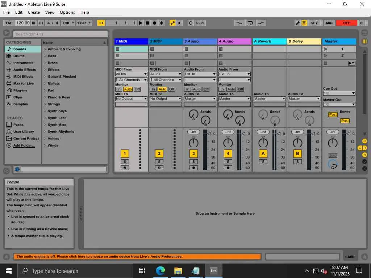This screenshot has width=371, height=278.
Task: Open the Max for Live category
Action: coord(23,84)
